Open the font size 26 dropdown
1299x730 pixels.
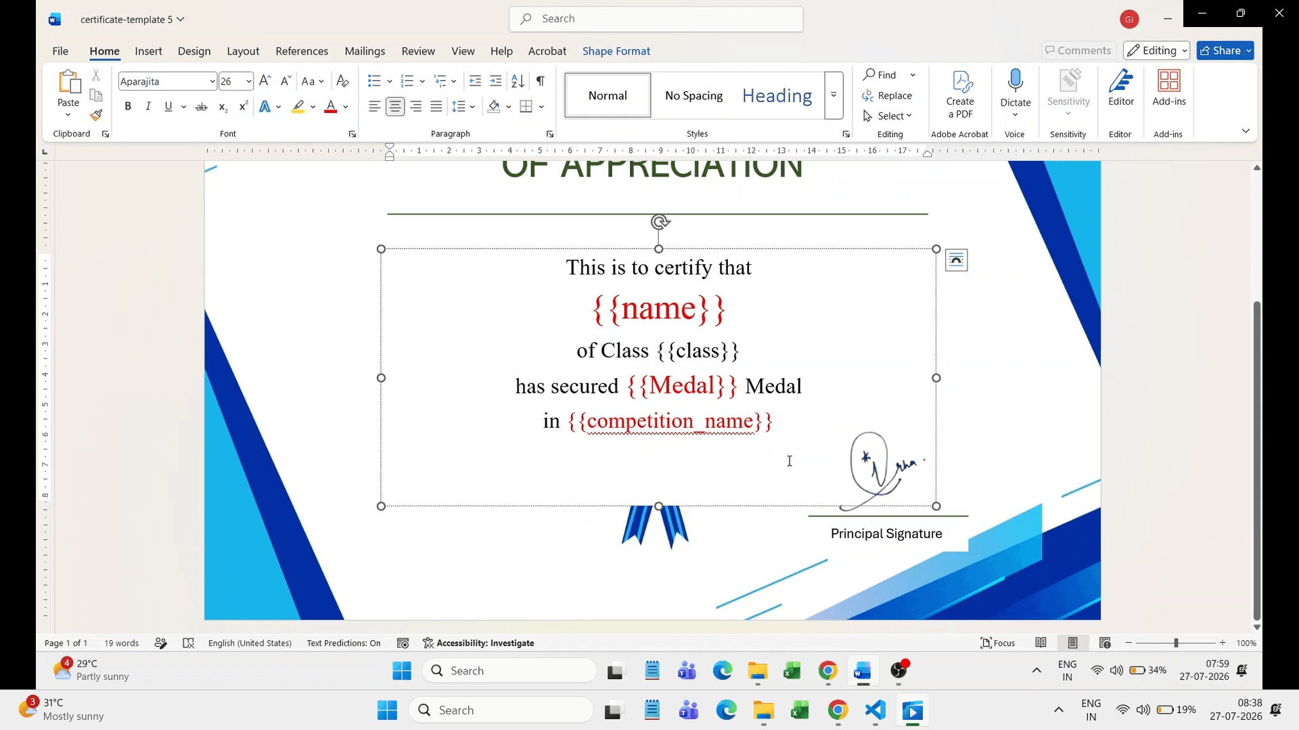coord(248,82)
